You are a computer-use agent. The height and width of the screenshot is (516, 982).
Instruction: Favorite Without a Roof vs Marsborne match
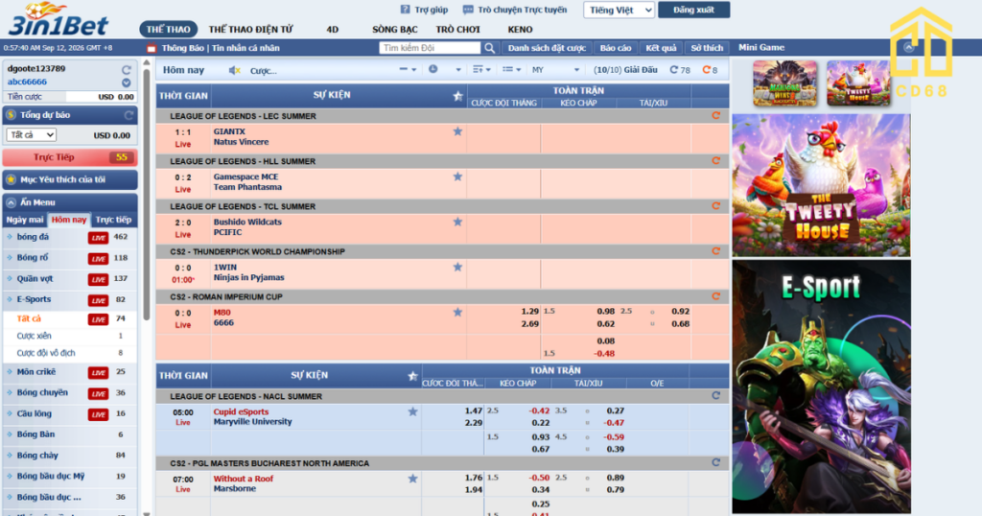412,479
